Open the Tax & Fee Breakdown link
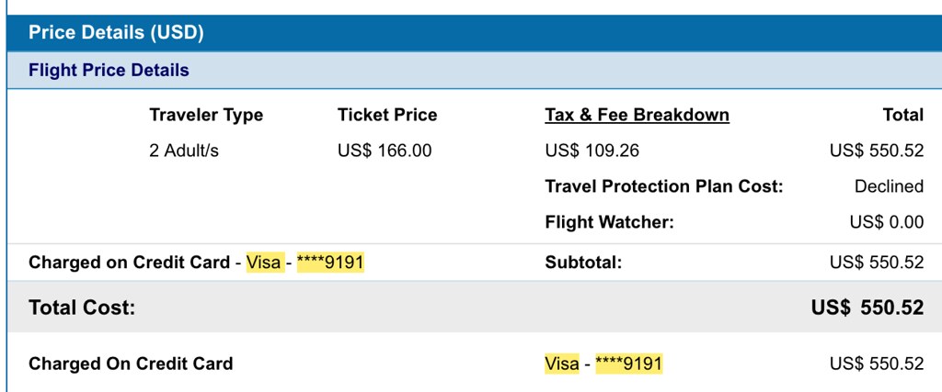Screen dimensions: 942x392 637,115
